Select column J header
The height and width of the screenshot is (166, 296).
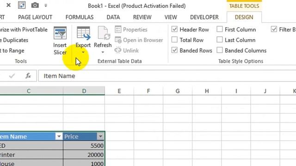(x=265, y=91)
